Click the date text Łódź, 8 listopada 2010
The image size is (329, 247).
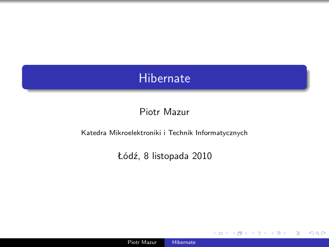[x=164, y=156]
